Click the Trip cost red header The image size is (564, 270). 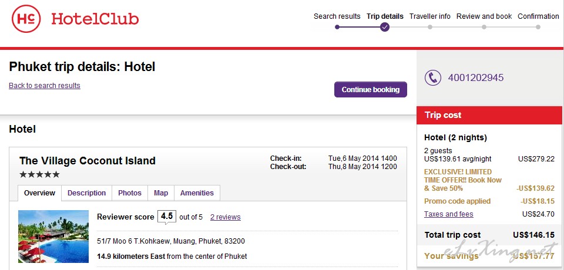489,115
